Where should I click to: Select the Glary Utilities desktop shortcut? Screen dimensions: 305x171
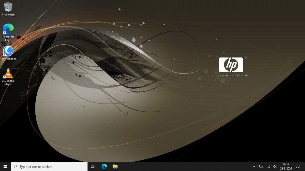[8, 53]
